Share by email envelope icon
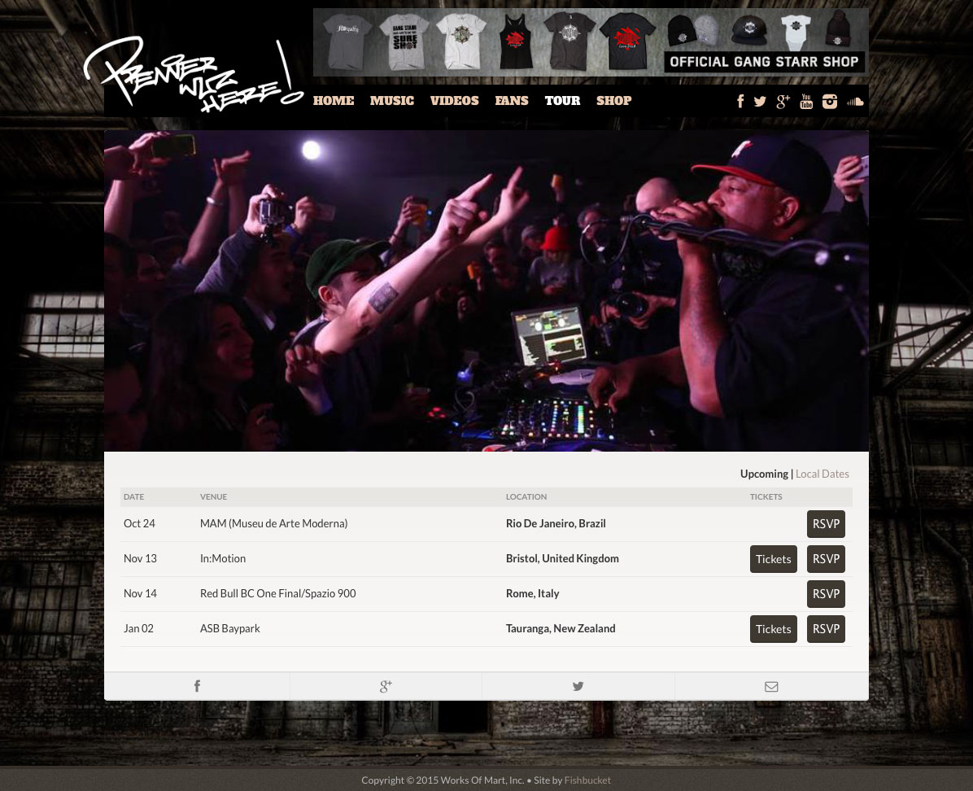 tap(771, 686)
